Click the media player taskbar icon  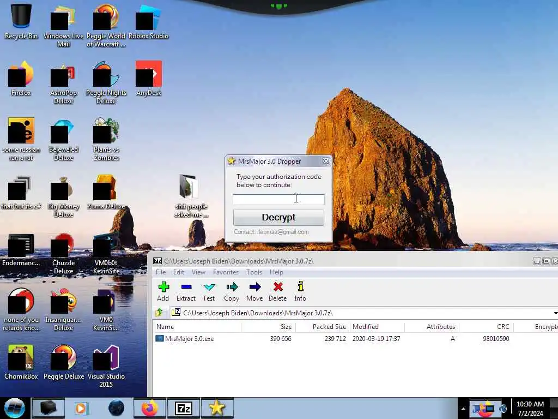tap(81, 408)
